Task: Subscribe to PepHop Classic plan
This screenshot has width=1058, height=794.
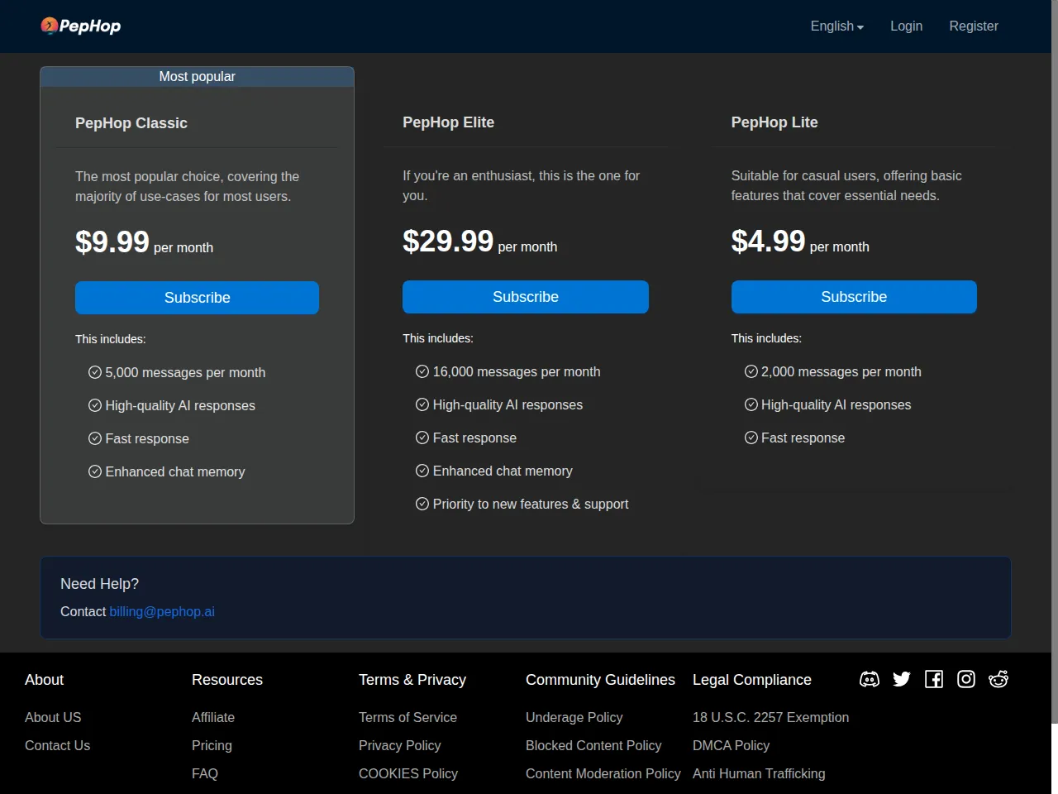Action: (197, 298)
